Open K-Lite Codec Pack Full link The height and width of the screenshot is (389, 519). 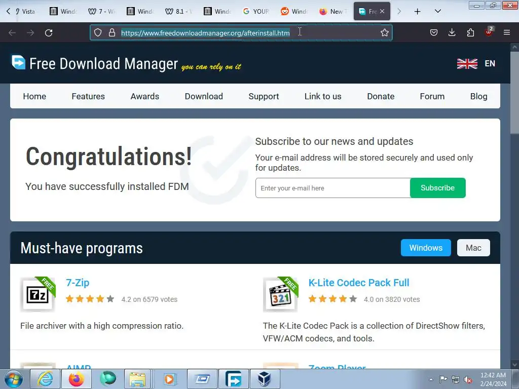click(359, 283)
